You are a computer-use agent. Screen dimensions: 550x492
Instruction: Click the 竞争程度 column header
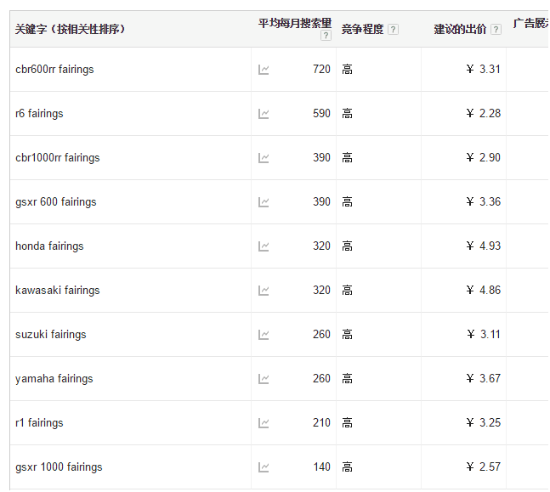(x=362, y=30)
